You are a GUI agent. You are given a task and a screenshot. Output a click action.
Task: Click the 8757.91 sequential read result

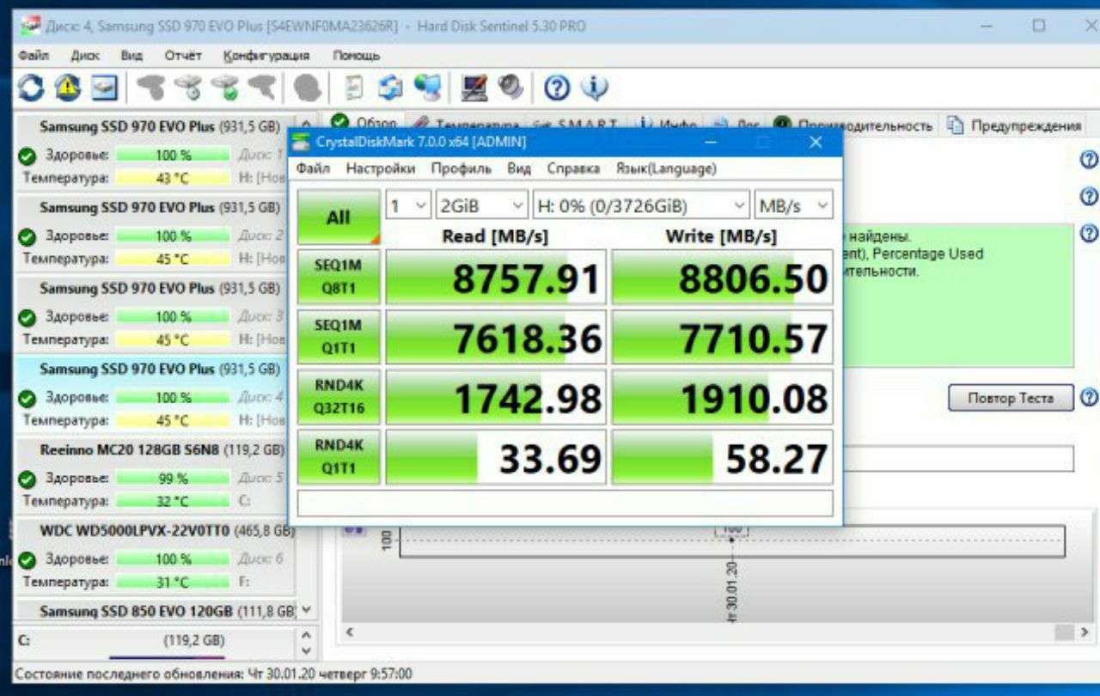click(x=496, y=277)
